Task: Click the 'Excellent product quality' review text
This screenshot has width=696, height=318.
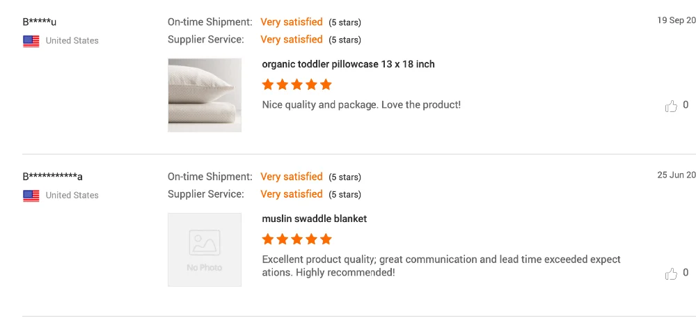Action: 441,260
